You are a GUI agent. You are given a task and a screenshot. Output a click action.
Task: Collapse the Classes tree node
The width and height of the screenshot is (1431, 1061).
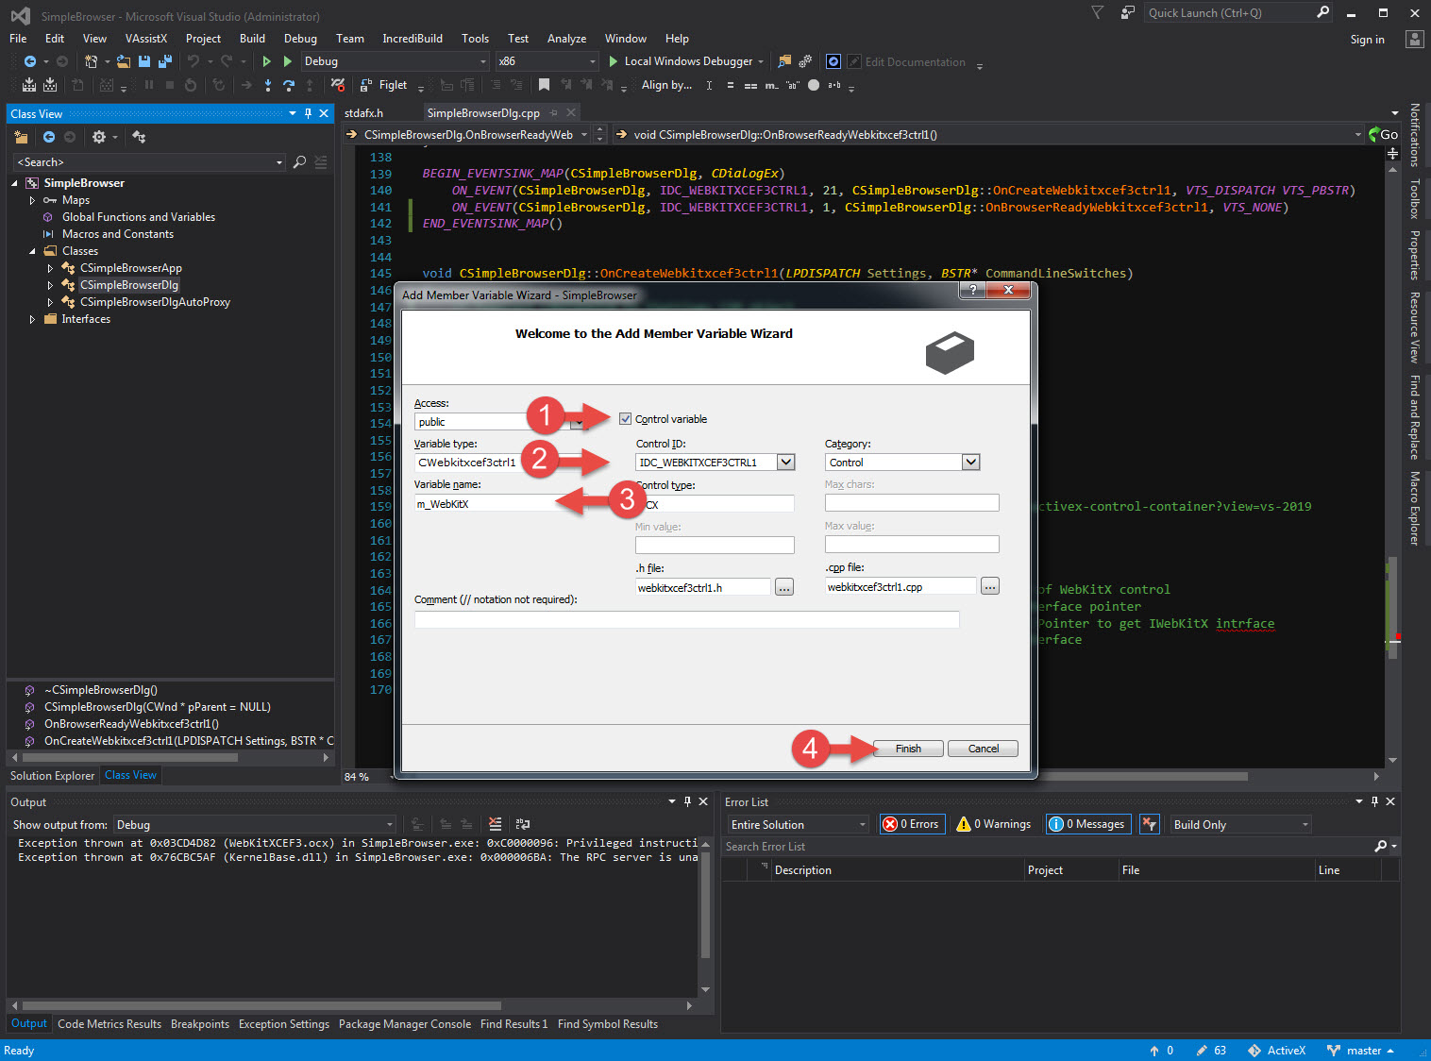[x=32, y=251]
